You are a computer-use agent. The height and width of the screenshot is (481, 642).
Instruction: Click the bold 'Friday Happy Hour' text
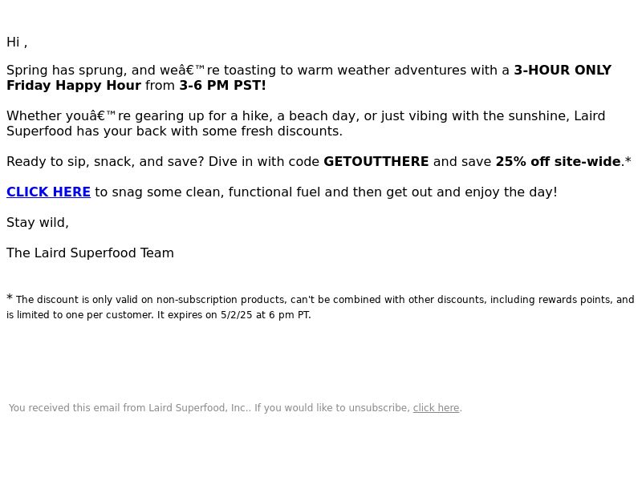point(74,86)
